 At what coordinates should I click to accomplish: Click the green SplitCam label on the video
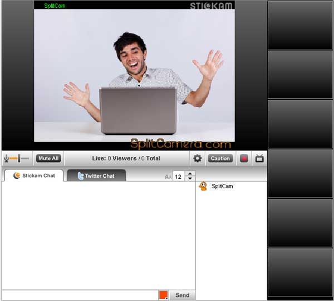click(55, 6)
